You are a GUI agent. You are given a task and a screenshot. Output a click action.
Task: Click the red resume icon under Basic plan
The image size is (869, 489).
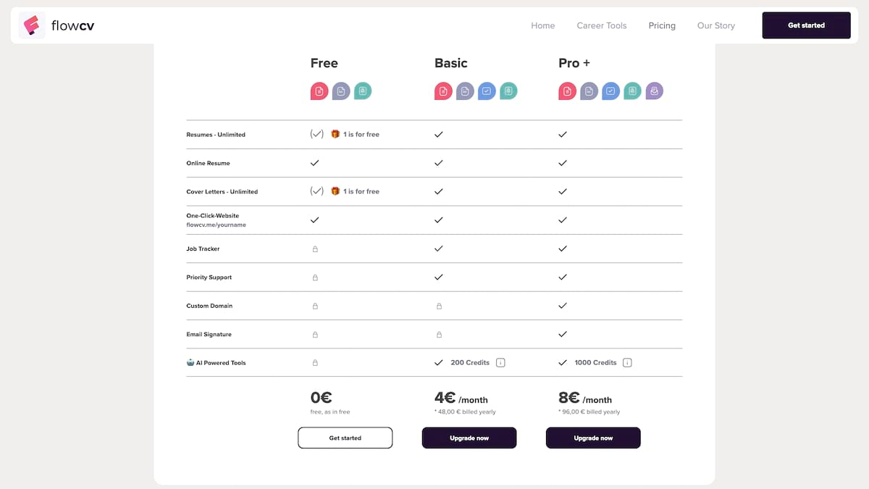[443, 91]
